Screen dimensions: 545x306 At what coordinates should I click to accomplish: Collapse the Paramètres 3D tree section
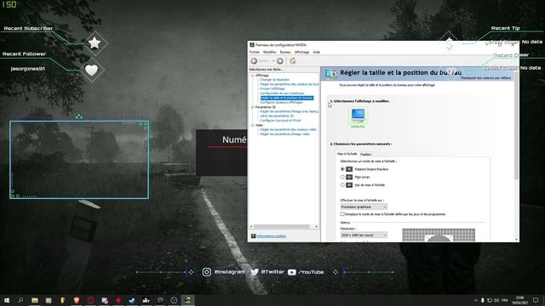[253, 107]
